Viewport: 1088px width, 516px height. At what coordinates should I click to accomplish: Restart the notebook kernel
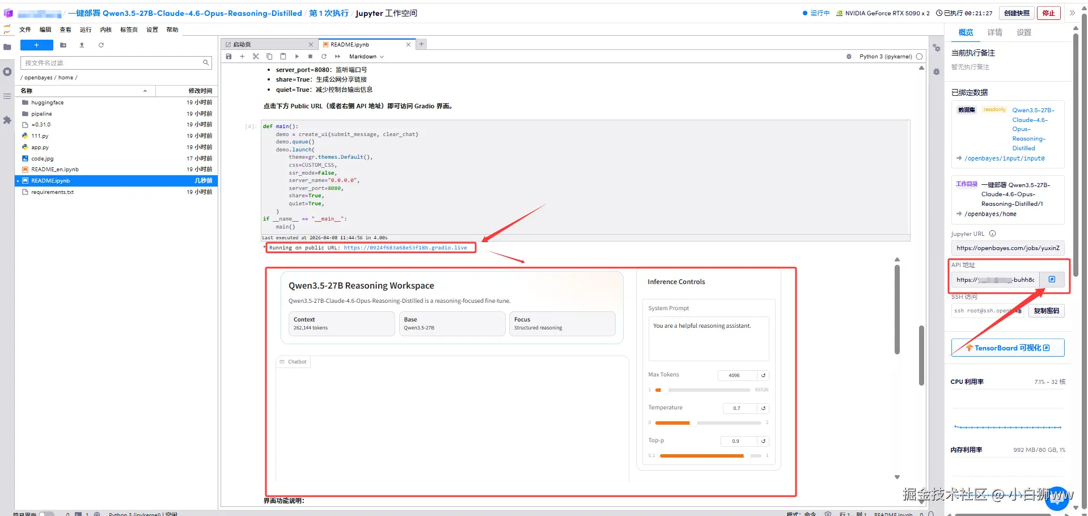click(x=324, y=57)
